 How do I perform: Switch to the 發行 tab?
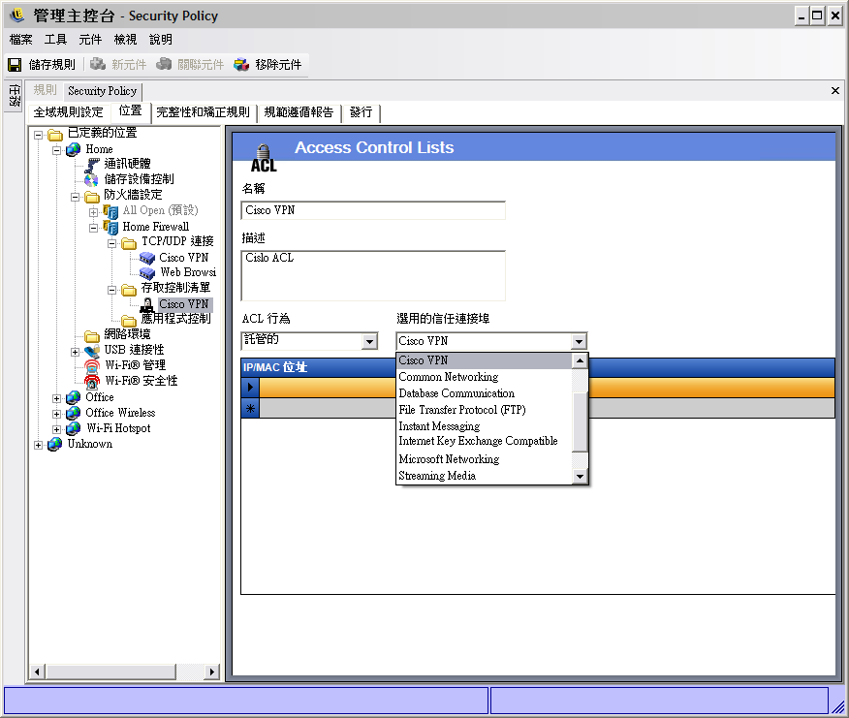361,112
